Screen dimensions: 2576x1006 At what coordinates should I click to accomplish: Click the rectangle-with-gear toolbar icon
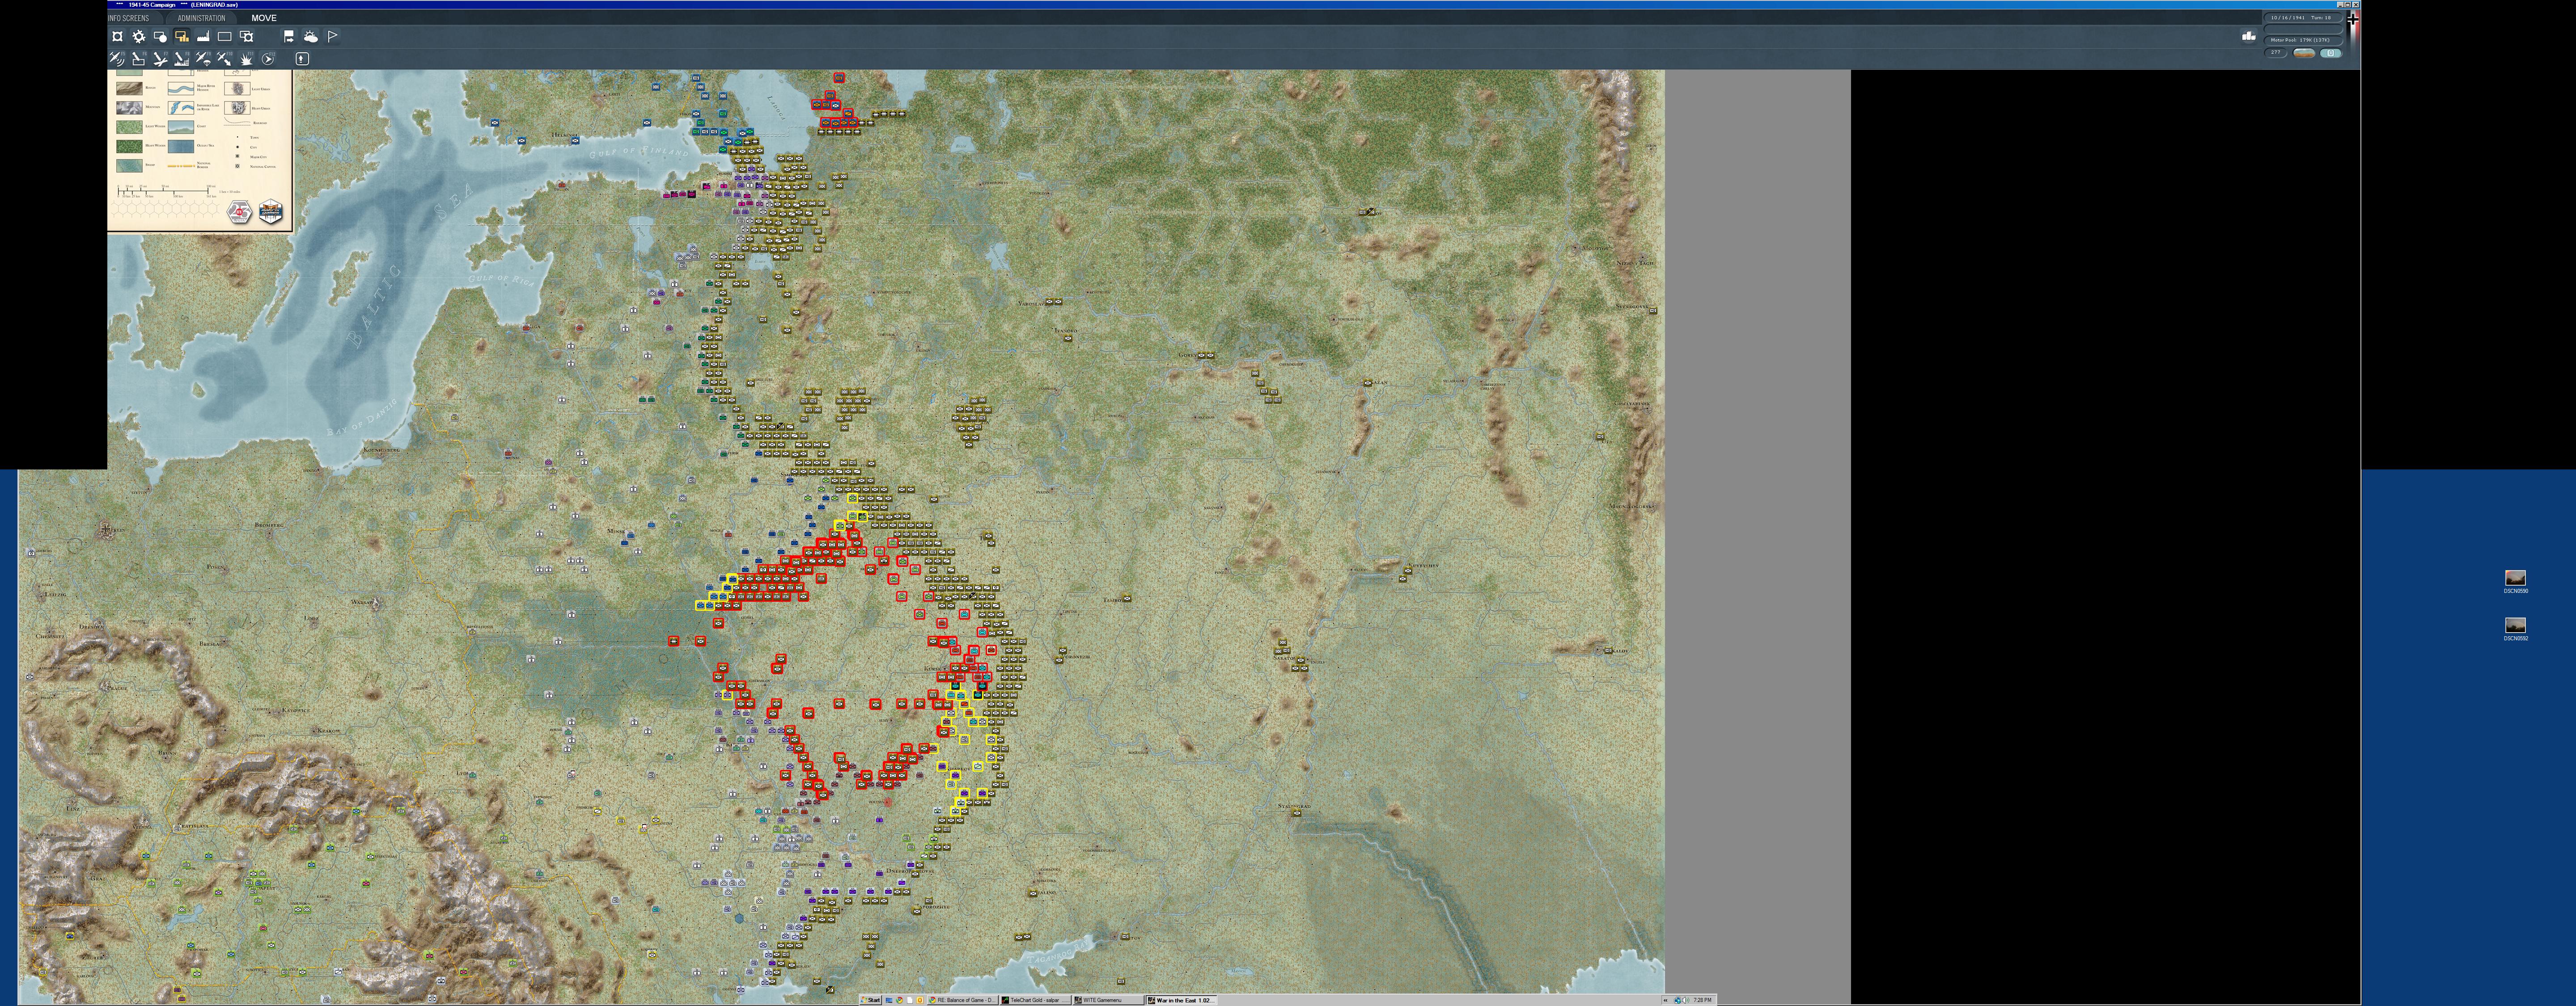246,37
